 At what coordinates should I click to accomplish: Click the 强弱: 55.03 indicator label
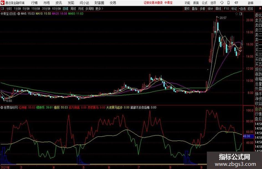click(x=61, y=108)
